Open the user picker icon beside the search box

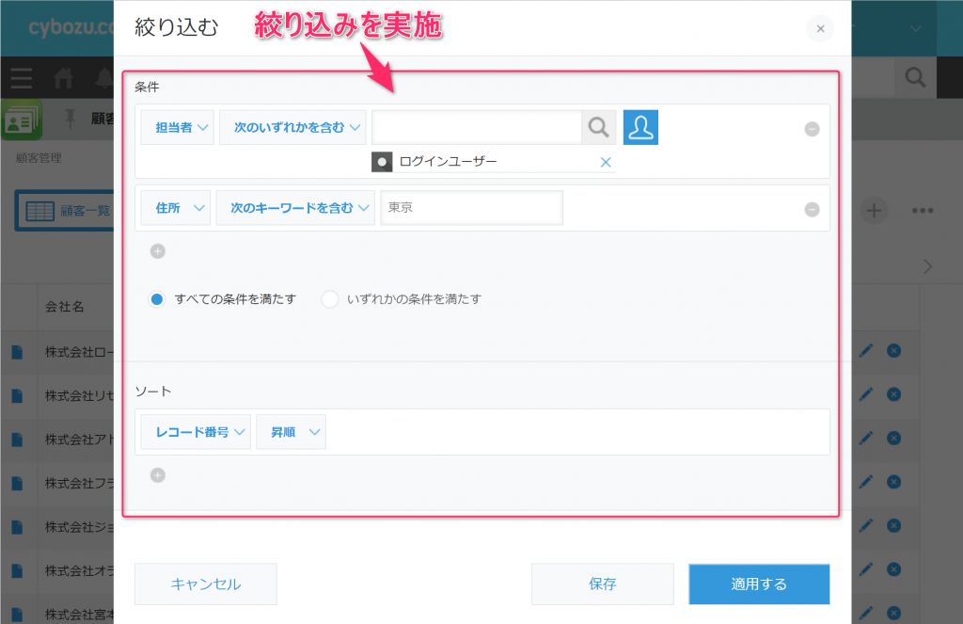[x=640, y=127]
